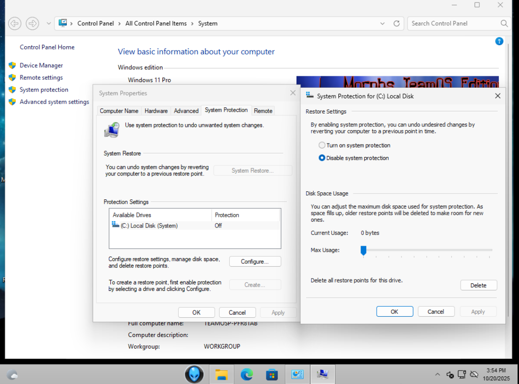Close the System Properties dialog
This screenshot has height=384, width=519.
(293, 93)
